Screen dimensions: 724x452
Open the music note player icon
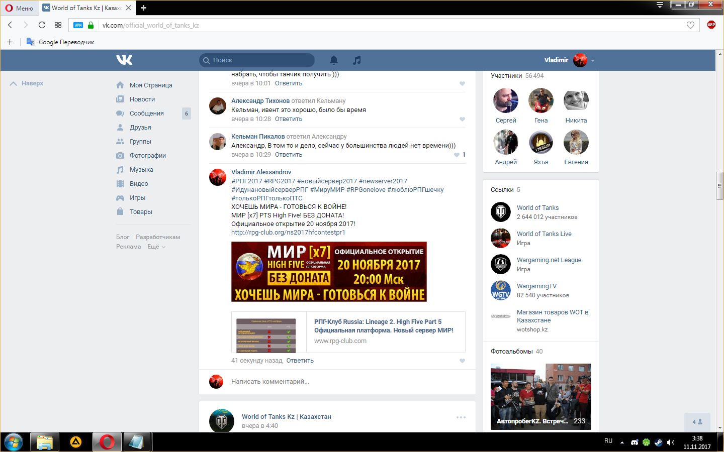tap(356, 60)
